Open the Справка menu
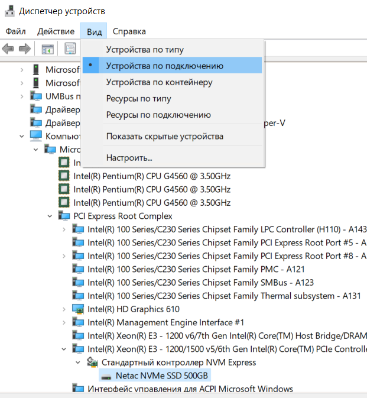367x398 pixels. (x=129, y=31)
